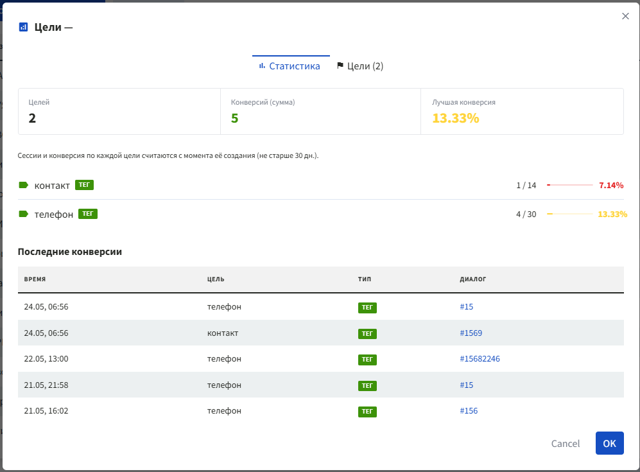The image size is (640, 472).
Task: Open dialog link #15682246
Action: (x=480, y=358)
